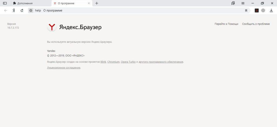Click the Yandex company name text

point(51,51)
